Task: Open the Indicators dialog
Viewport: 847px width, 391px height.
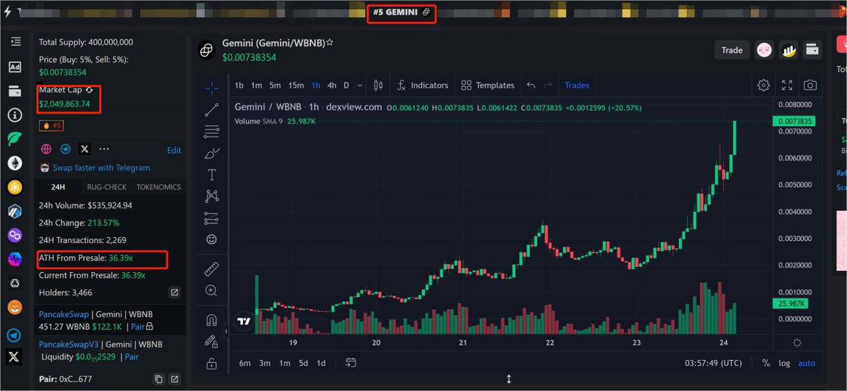Action: [x=422, y=85]
